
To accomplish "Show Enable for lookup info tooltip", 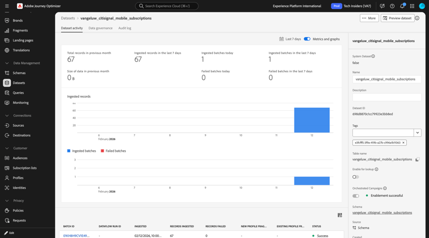I will 376,169.
